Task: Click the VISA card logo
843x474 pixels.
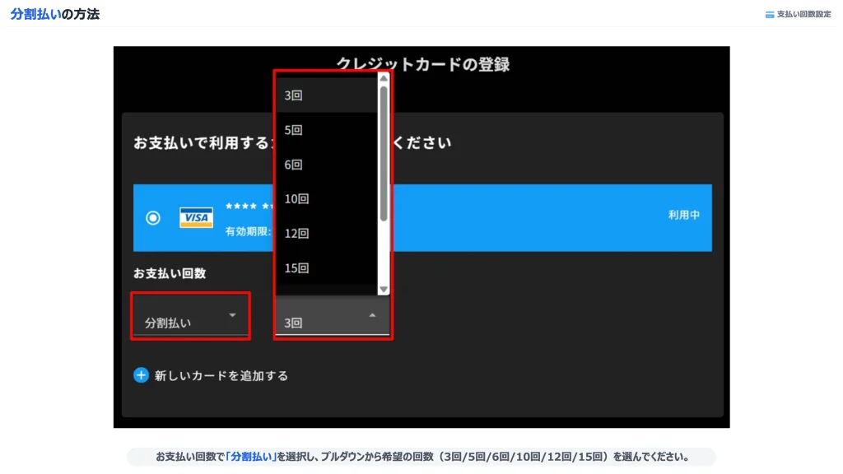Action: tap(196, 217)
